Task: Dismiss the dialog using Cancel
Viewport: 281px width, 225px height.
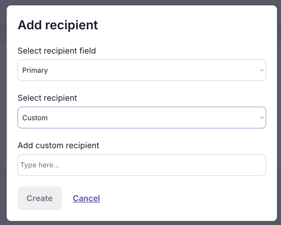Action: tap(86, 198)
